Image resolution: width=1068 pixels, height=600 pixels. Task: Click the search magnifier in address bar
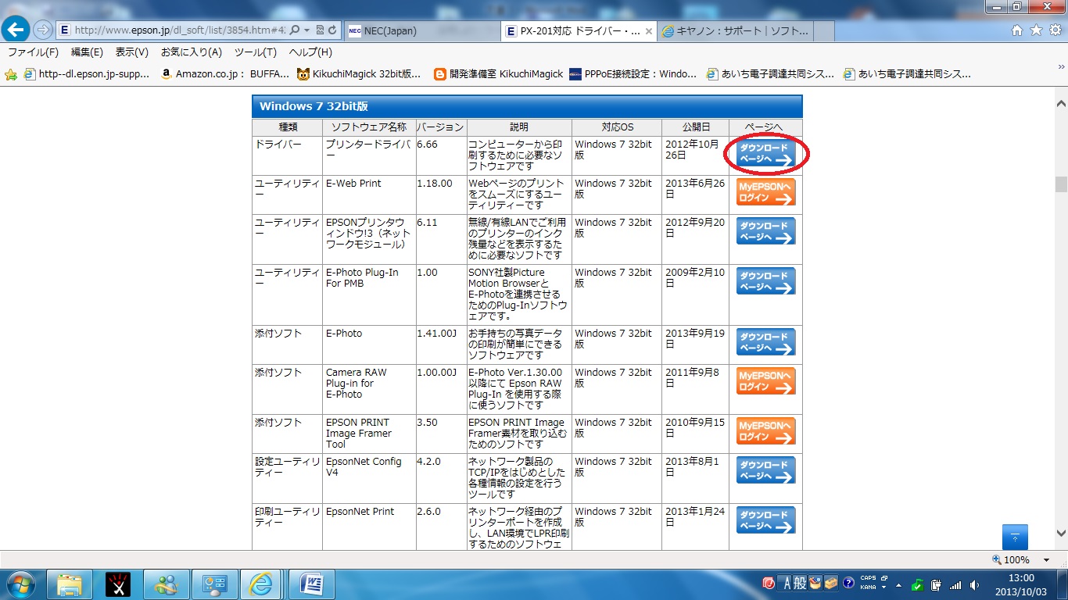coord(295,30)
